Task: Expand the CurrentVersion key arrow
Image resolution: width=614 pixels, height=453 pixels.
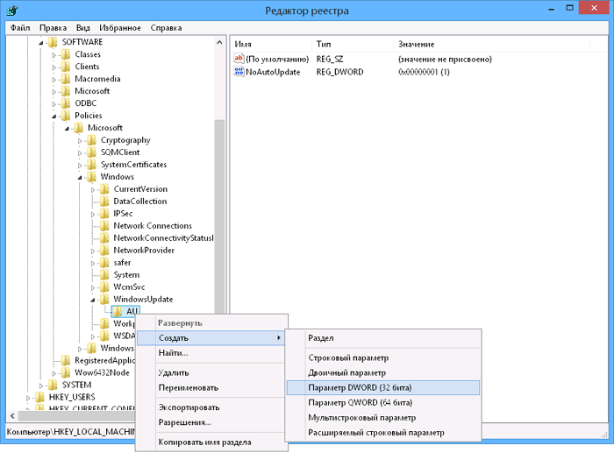Action: click(x=93, y=189)
